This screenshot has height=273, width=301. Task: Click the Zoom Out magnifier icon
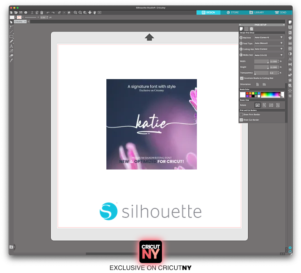pos(80,13)
